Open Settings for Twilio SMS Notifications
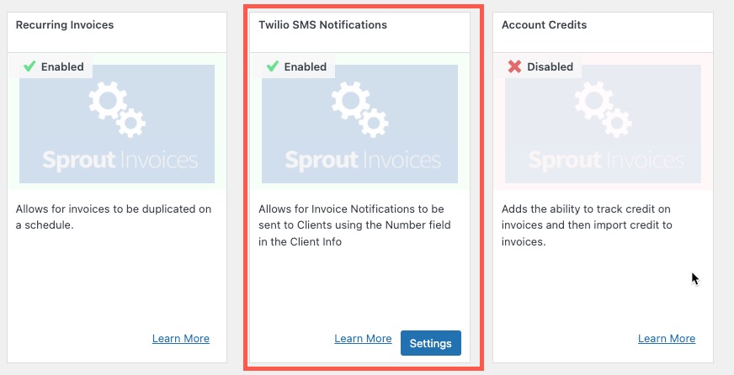 pyautogui.click(x=431, y=343)
